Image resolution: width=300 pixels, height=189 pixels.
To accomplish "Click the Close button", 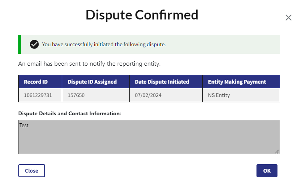I will point(32,171).
